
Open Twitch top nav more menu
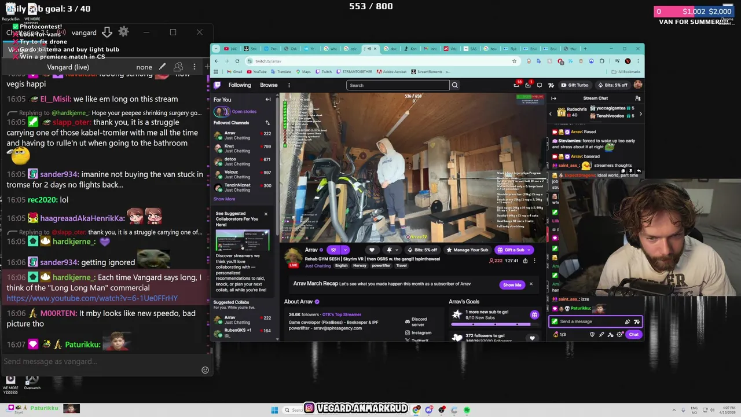289,85
